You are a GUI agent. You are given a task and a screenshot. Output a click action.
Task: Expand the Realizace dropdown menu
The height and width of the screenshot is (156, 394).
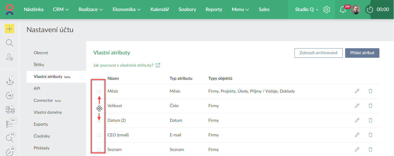(91, 10)
